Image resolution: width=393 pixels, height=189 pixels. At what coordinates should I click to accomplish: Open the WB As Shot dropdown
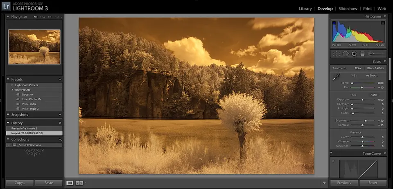pyautogui.click(x=372, y=76)
